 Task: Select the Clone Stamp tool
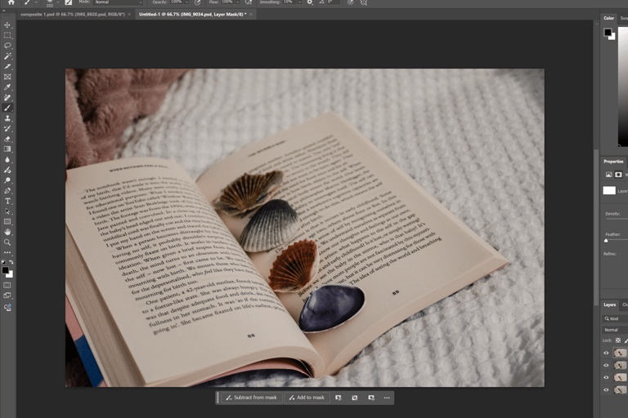coord(7,118)
